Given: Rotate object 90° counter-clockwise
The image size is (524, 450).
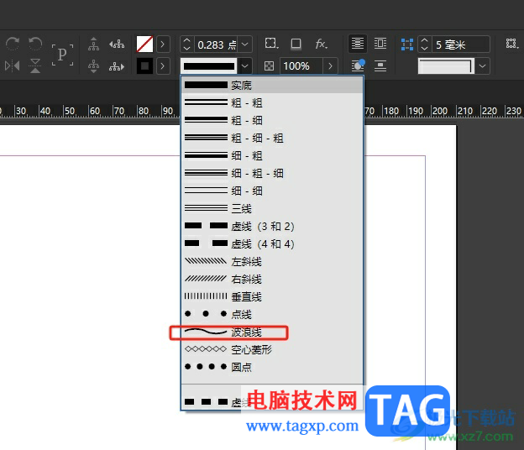Looking at the screenshot, I should [35, 44].
